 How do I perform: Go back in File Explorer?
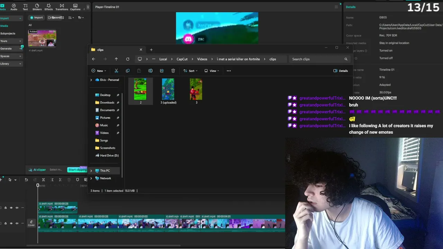[x=93, y=59]
